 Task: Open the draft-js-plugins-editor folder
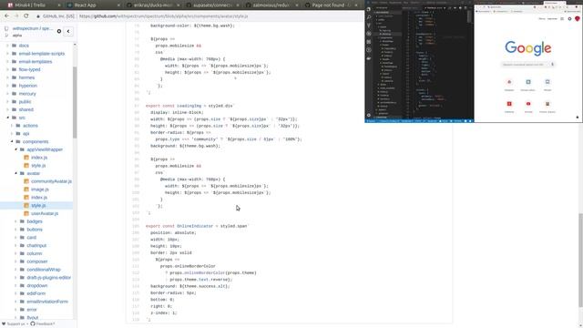pyautogui.click(x=48, y=277)
